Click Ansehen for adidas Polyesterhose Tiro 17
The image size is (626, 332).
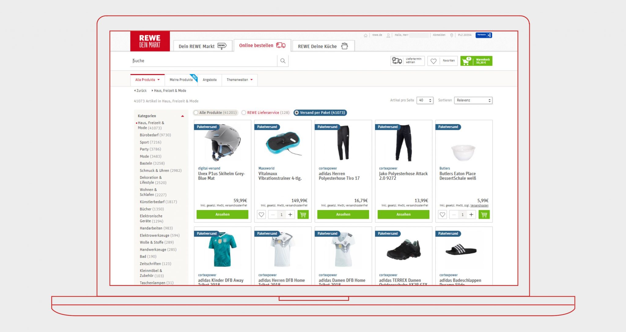pos(343,215)
